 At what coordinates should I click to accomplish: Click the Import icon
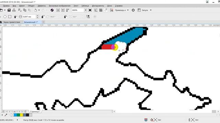pyautogui.click(x=58, y=10)
